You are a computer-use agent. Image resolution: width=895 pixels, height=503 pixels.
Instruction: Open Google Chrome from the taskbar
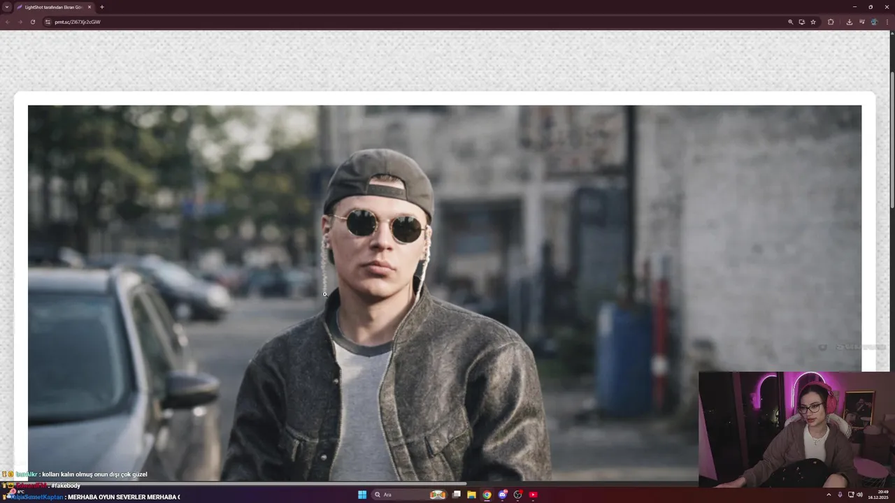pyautogui.click(x=487, y=495)
